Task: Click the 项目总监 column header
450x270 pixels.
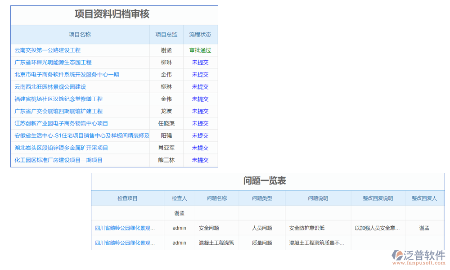Action: [x=166, y=34]
